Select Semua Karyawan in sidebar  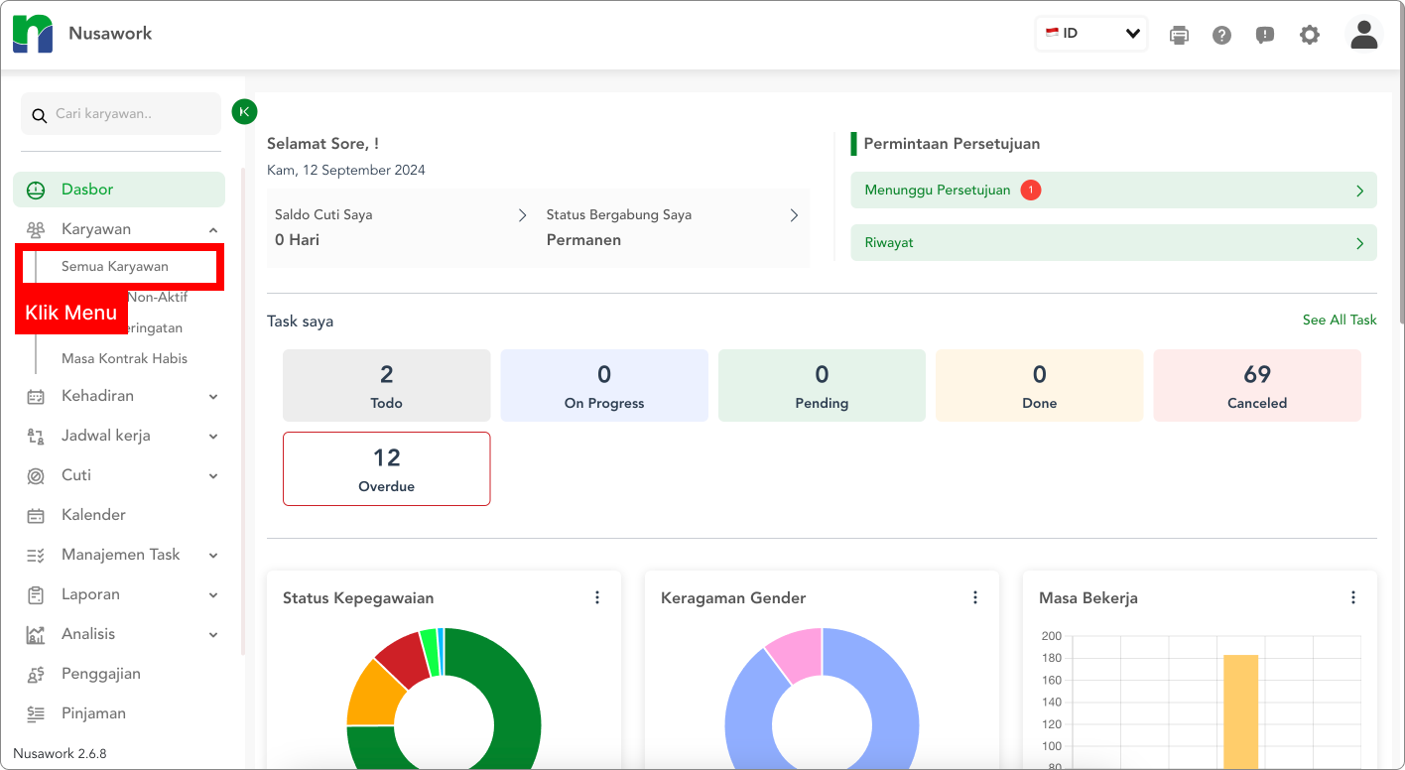[x=115, y=266]
